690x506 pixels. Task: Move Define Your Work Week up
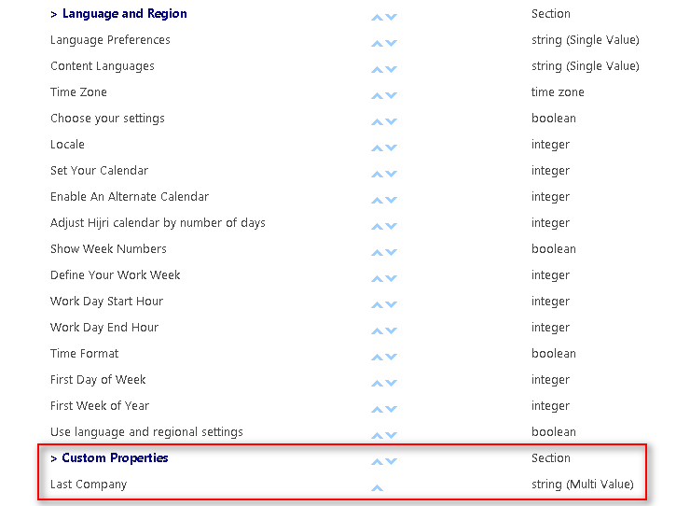(x=377, y=278)
